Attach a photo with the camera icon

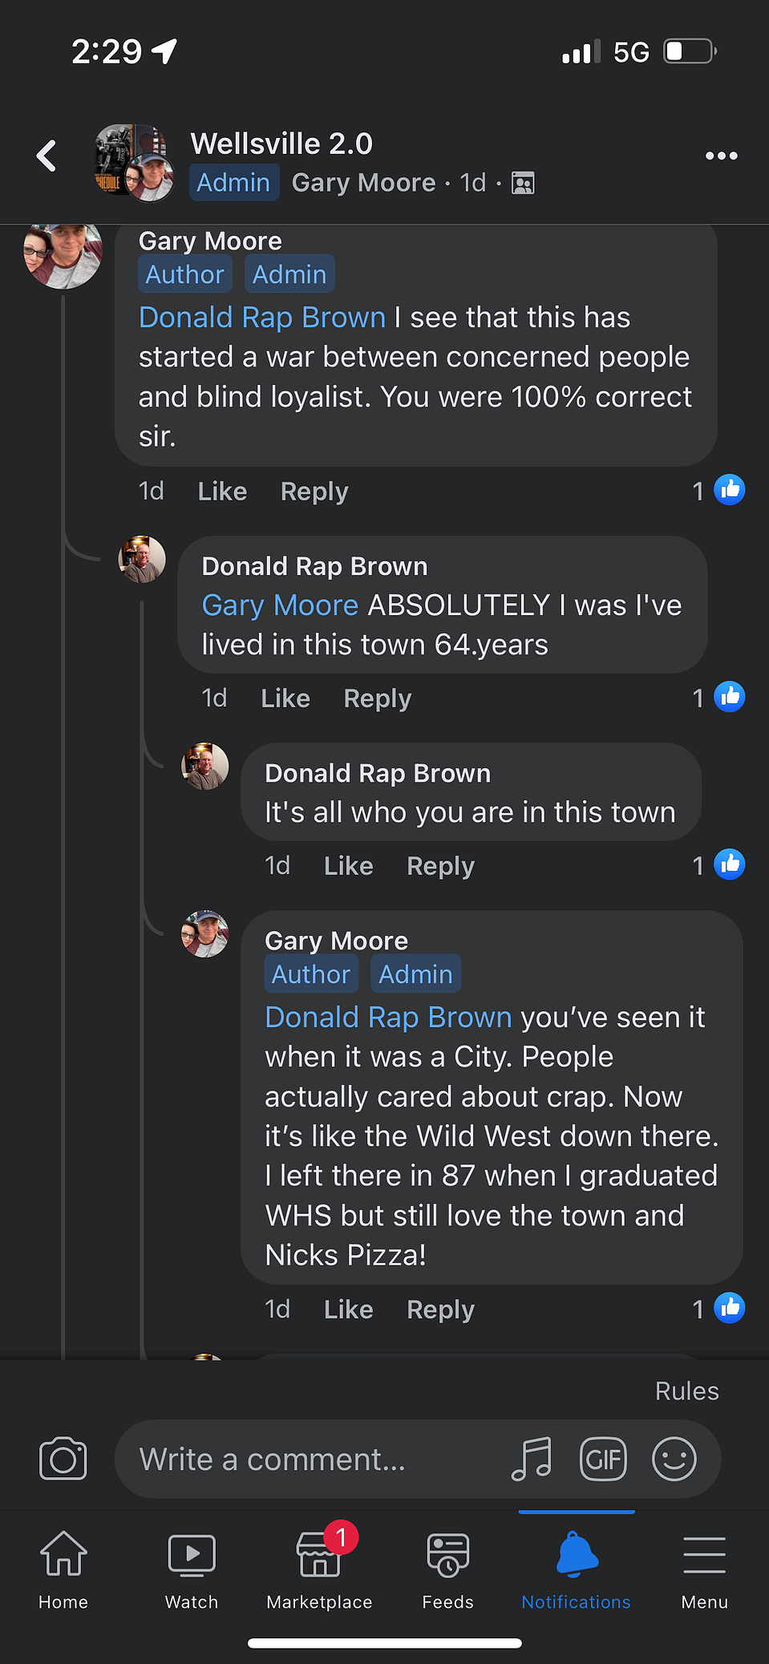click(63, 1459)
